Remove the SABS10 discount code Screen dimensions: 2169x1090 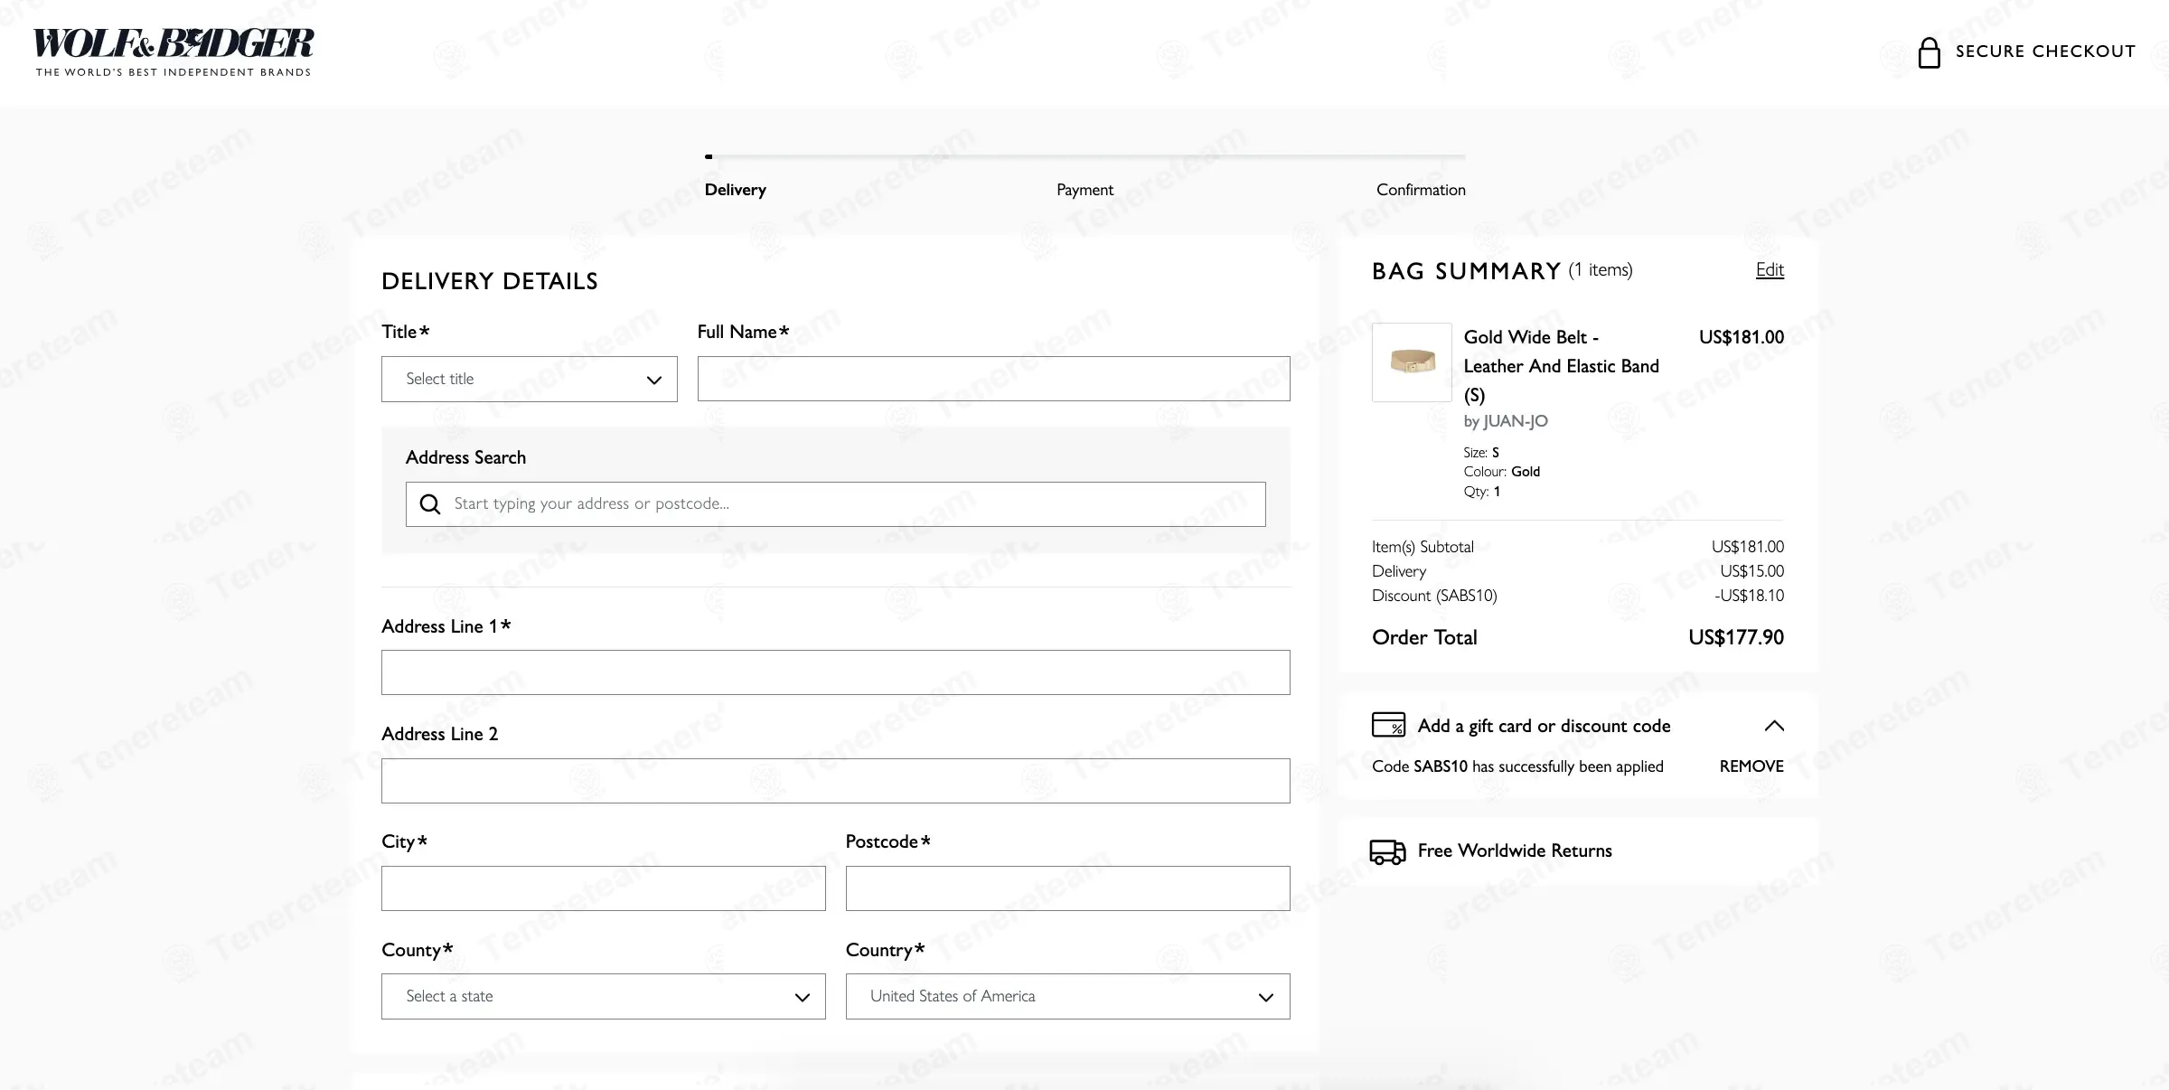point(1751,766)
